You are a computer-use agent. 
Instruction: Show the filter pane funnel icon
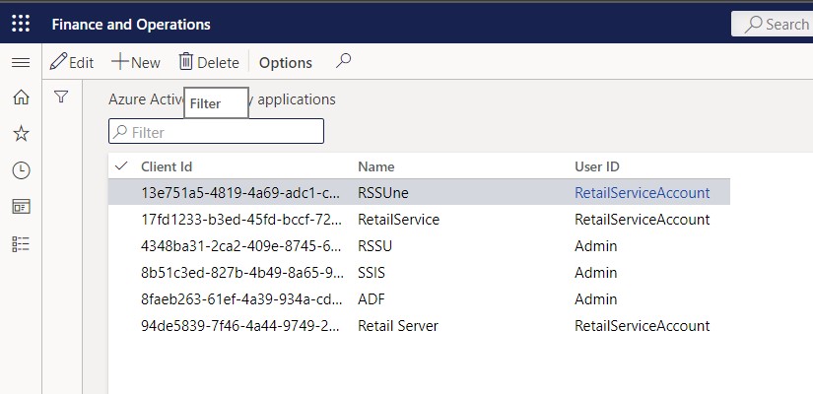[x=61, y=97]
